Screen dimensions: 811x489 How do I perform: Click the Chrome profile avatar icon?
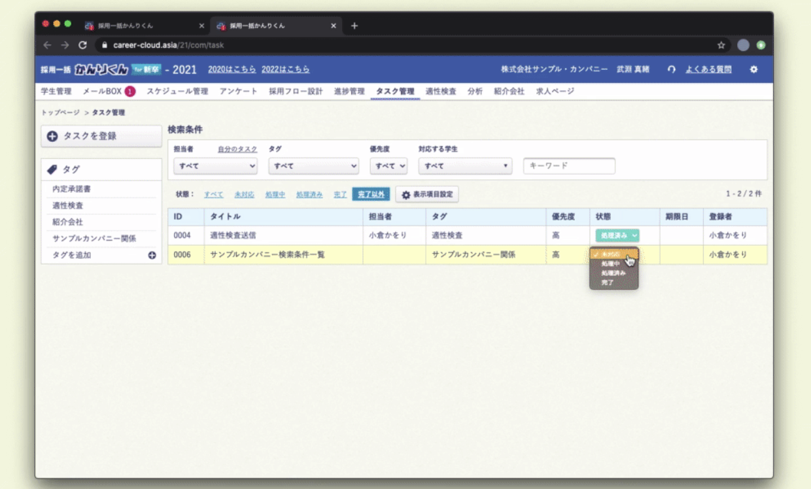tap(743, 45)
